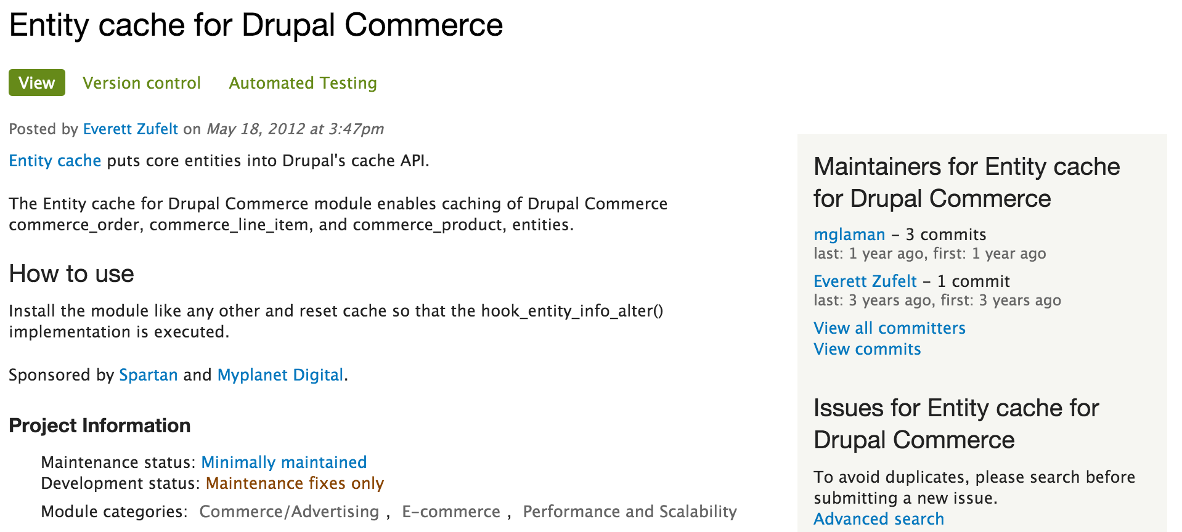The width and height of the screenshot is (1182, 532).
Task: Click the Project Information heading
Action: coord(100,425)
